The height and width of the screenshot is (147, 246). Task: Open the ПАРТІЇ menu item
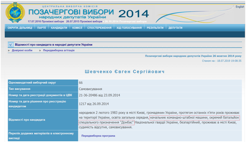point(42,28)
